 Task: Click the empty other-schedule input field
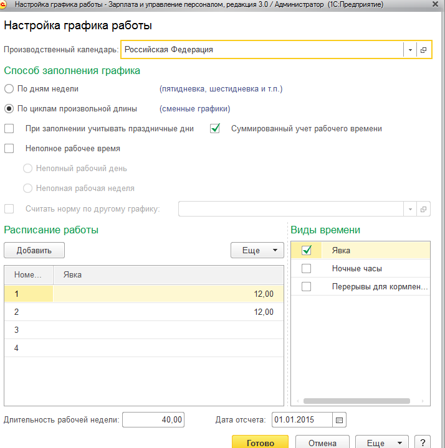pos(291,209)
